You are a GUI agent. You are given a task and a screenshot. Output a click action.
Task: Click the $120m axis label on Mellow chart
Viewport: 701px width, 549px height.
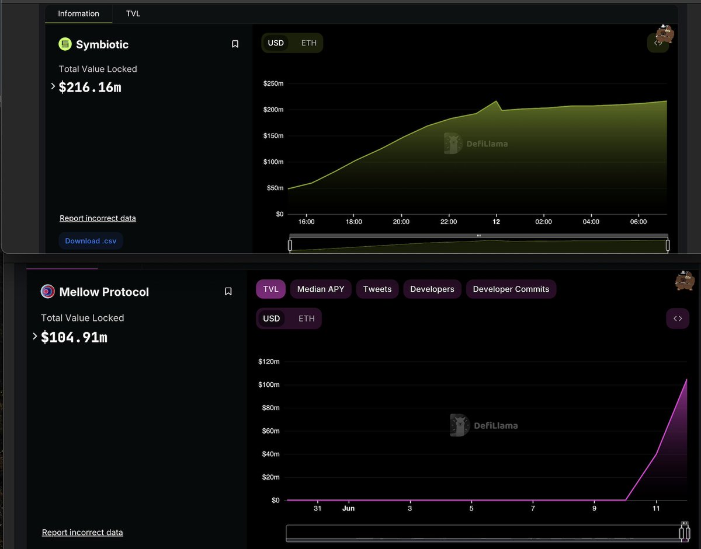269,362
